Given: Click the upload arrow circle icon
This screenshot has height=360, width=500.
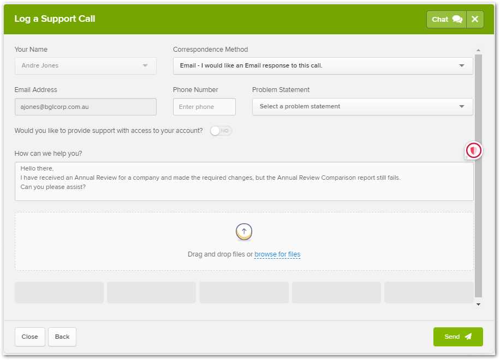Looking at the screenshot, I should (x=244, y=231).
